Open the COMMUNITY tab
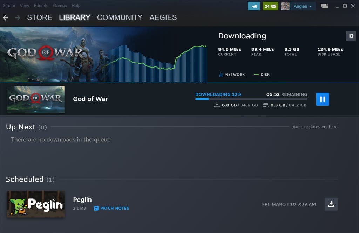 (120, 17)
